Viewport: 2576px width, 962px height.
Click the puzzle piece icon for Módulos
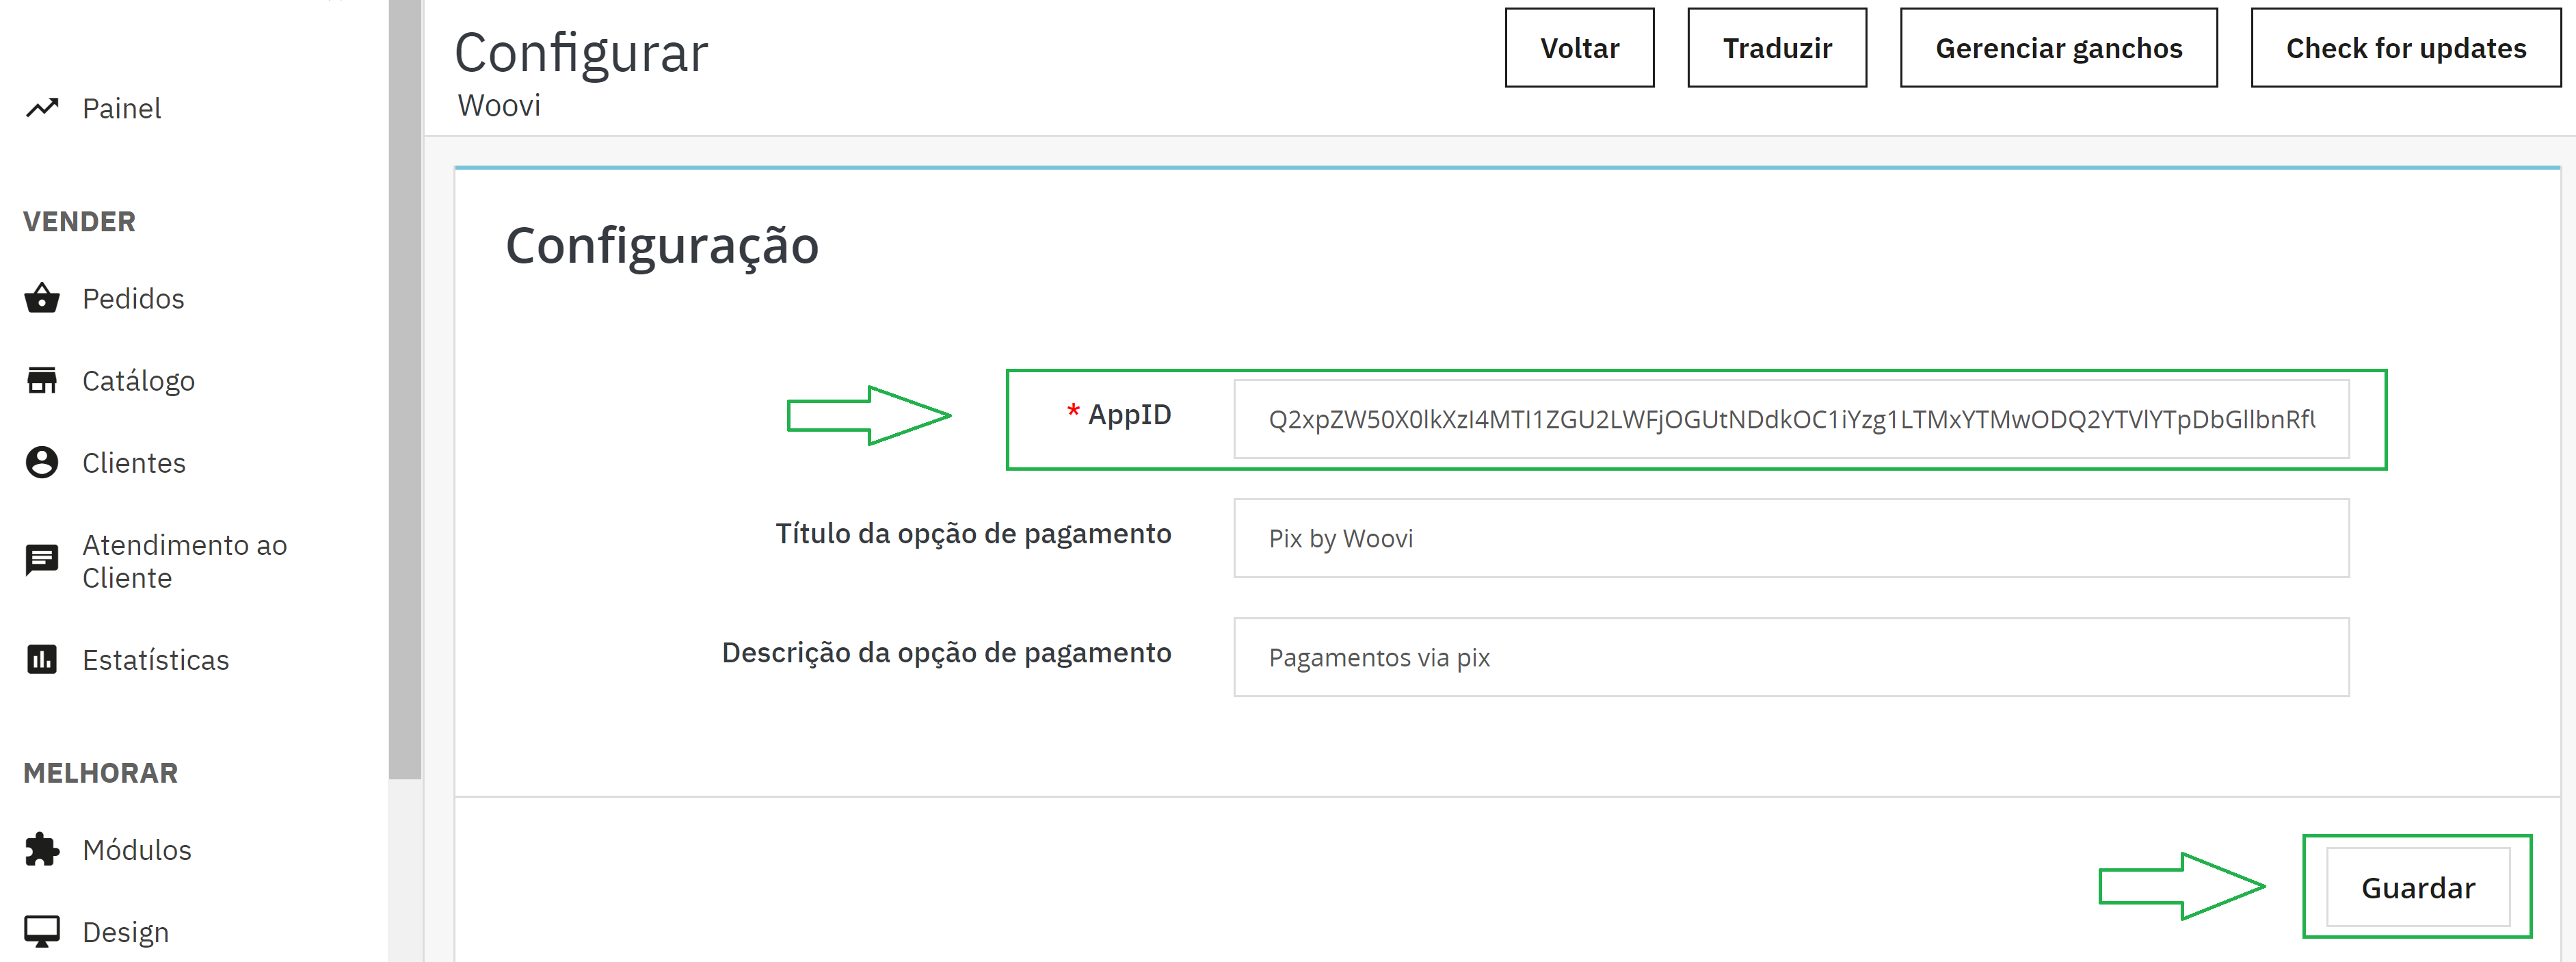click(x=41, y=849)
